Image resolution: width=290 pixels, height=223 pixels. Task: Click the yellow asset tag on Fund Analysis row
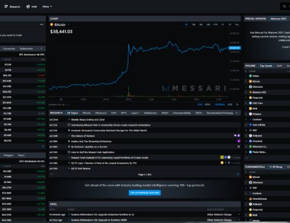pyautogui.click(x=222, y=157)
